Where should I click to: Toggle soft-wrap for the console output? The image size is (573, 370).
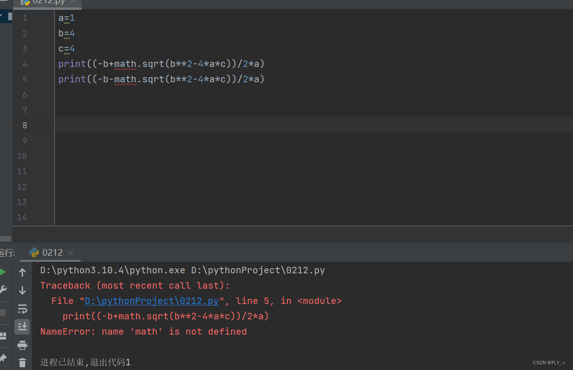[22, 309]
